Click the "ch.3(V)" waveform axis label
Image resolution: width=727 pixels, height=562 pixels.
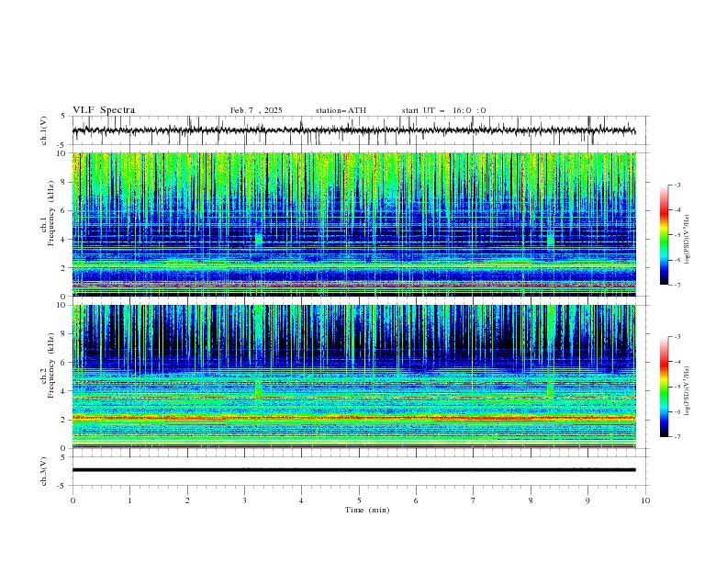click(44, 471)
